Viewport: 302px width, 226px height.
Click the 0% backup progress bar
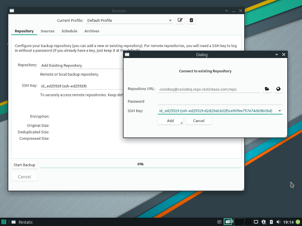point(140,165)
